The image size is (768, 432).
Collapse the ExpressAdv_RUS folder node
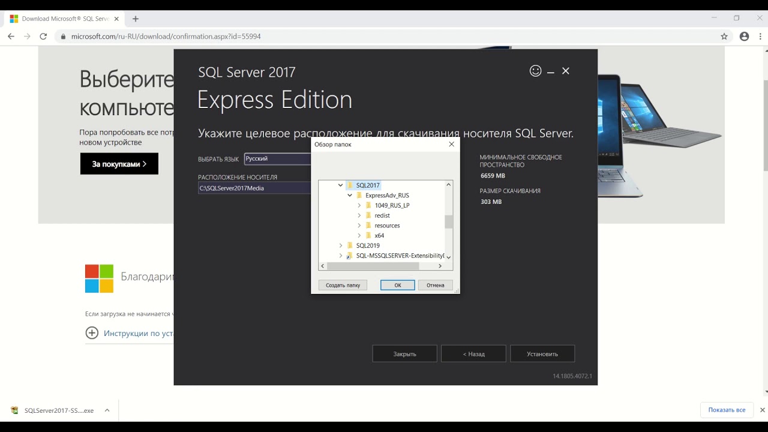350,196
